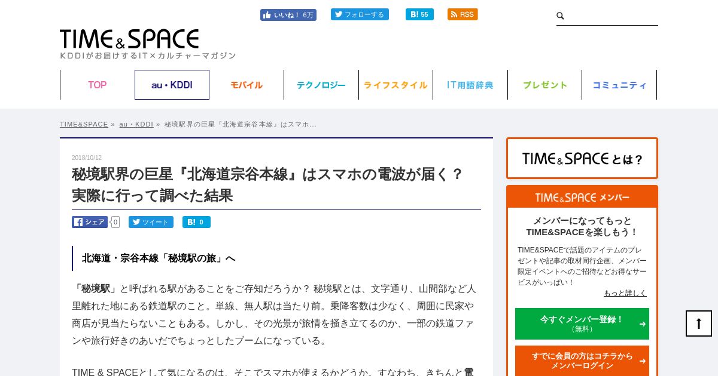This screenshot has width=718, height=376.
Task: Click the Twitter ツイート button
Action: pyautogui.click(x=151, y=222)
